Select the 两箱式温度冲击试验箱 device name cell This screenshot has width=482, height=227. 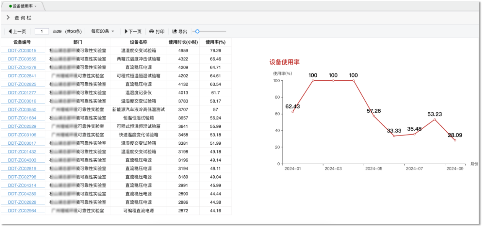(138, 59)
